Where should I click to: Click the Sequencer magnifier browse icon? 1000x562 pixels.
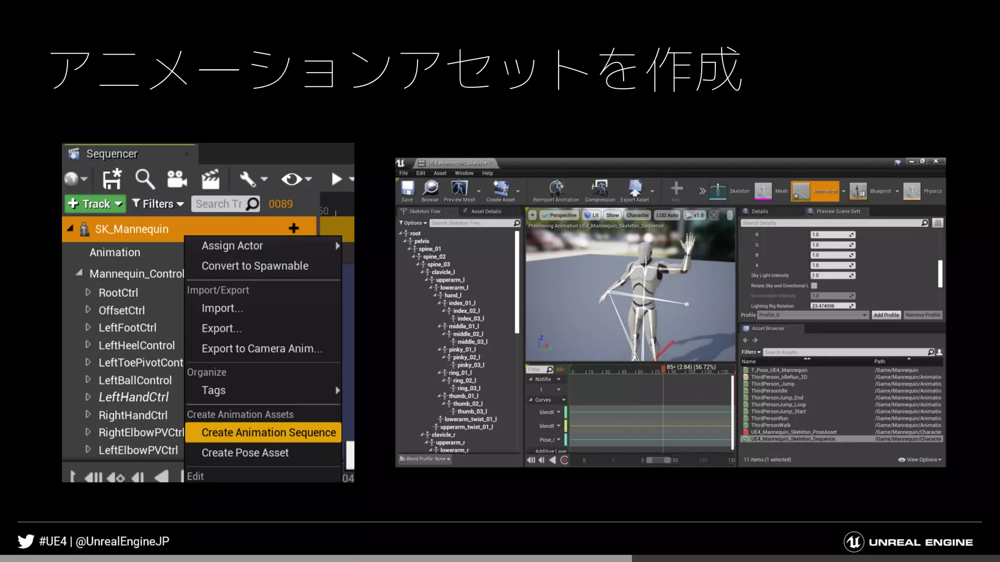(x=145, y=179)
